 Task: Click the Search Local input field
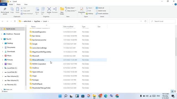pos(162,21)
